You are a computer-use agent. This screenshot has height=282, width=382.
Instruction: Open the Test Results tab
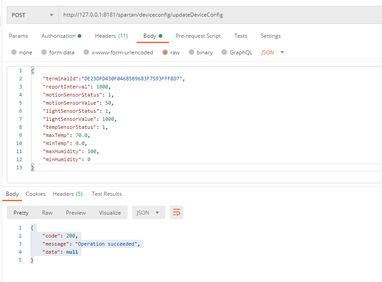tap(107, 194)
